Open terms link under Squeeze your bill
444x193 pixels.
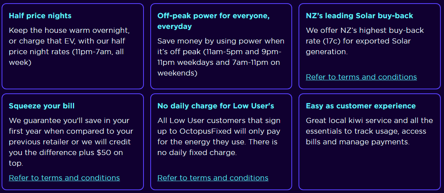coord(64,178)
